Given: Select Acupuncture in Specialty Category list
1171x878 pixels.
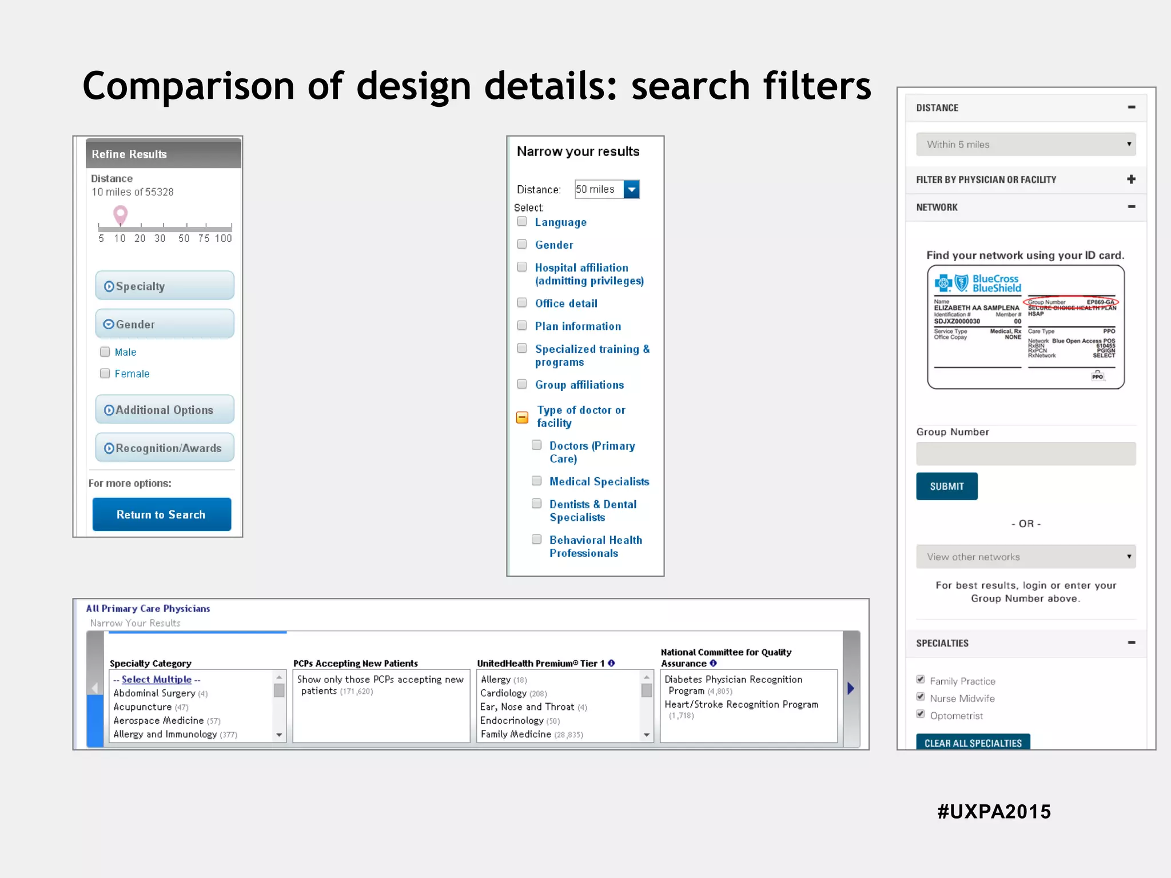Looking at the screenshot, I should pyautogui.click(x=151, y=707).
